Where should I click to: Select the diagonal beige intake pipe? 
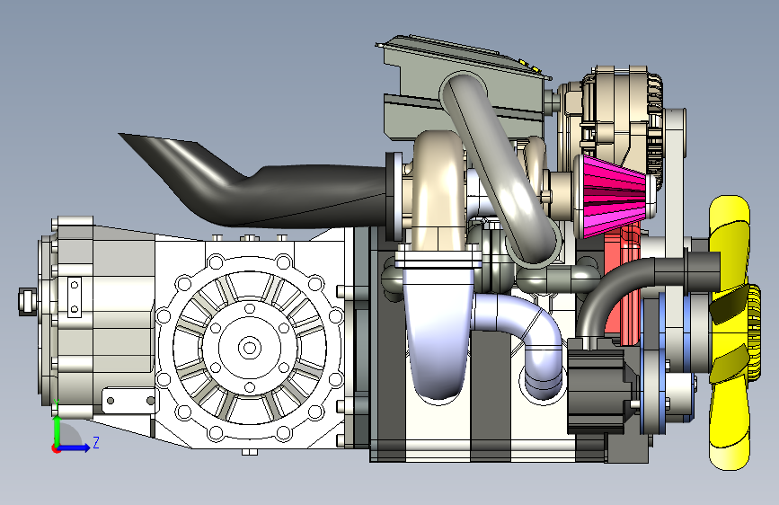[500, 168]
